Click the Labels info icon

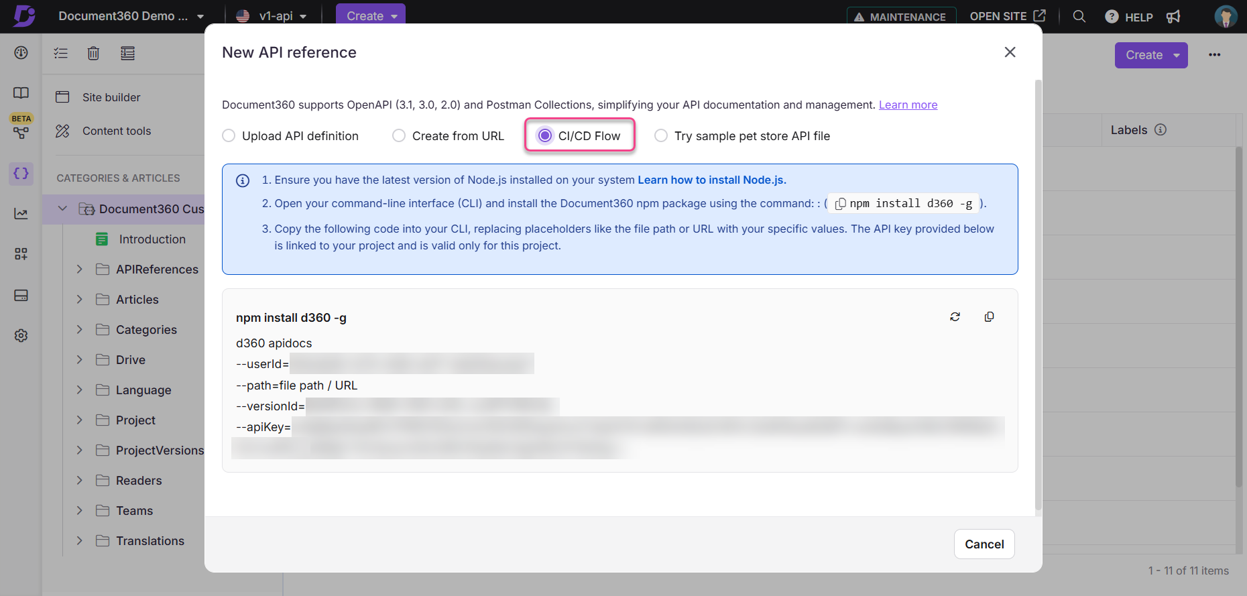[x=1161, y=130]
